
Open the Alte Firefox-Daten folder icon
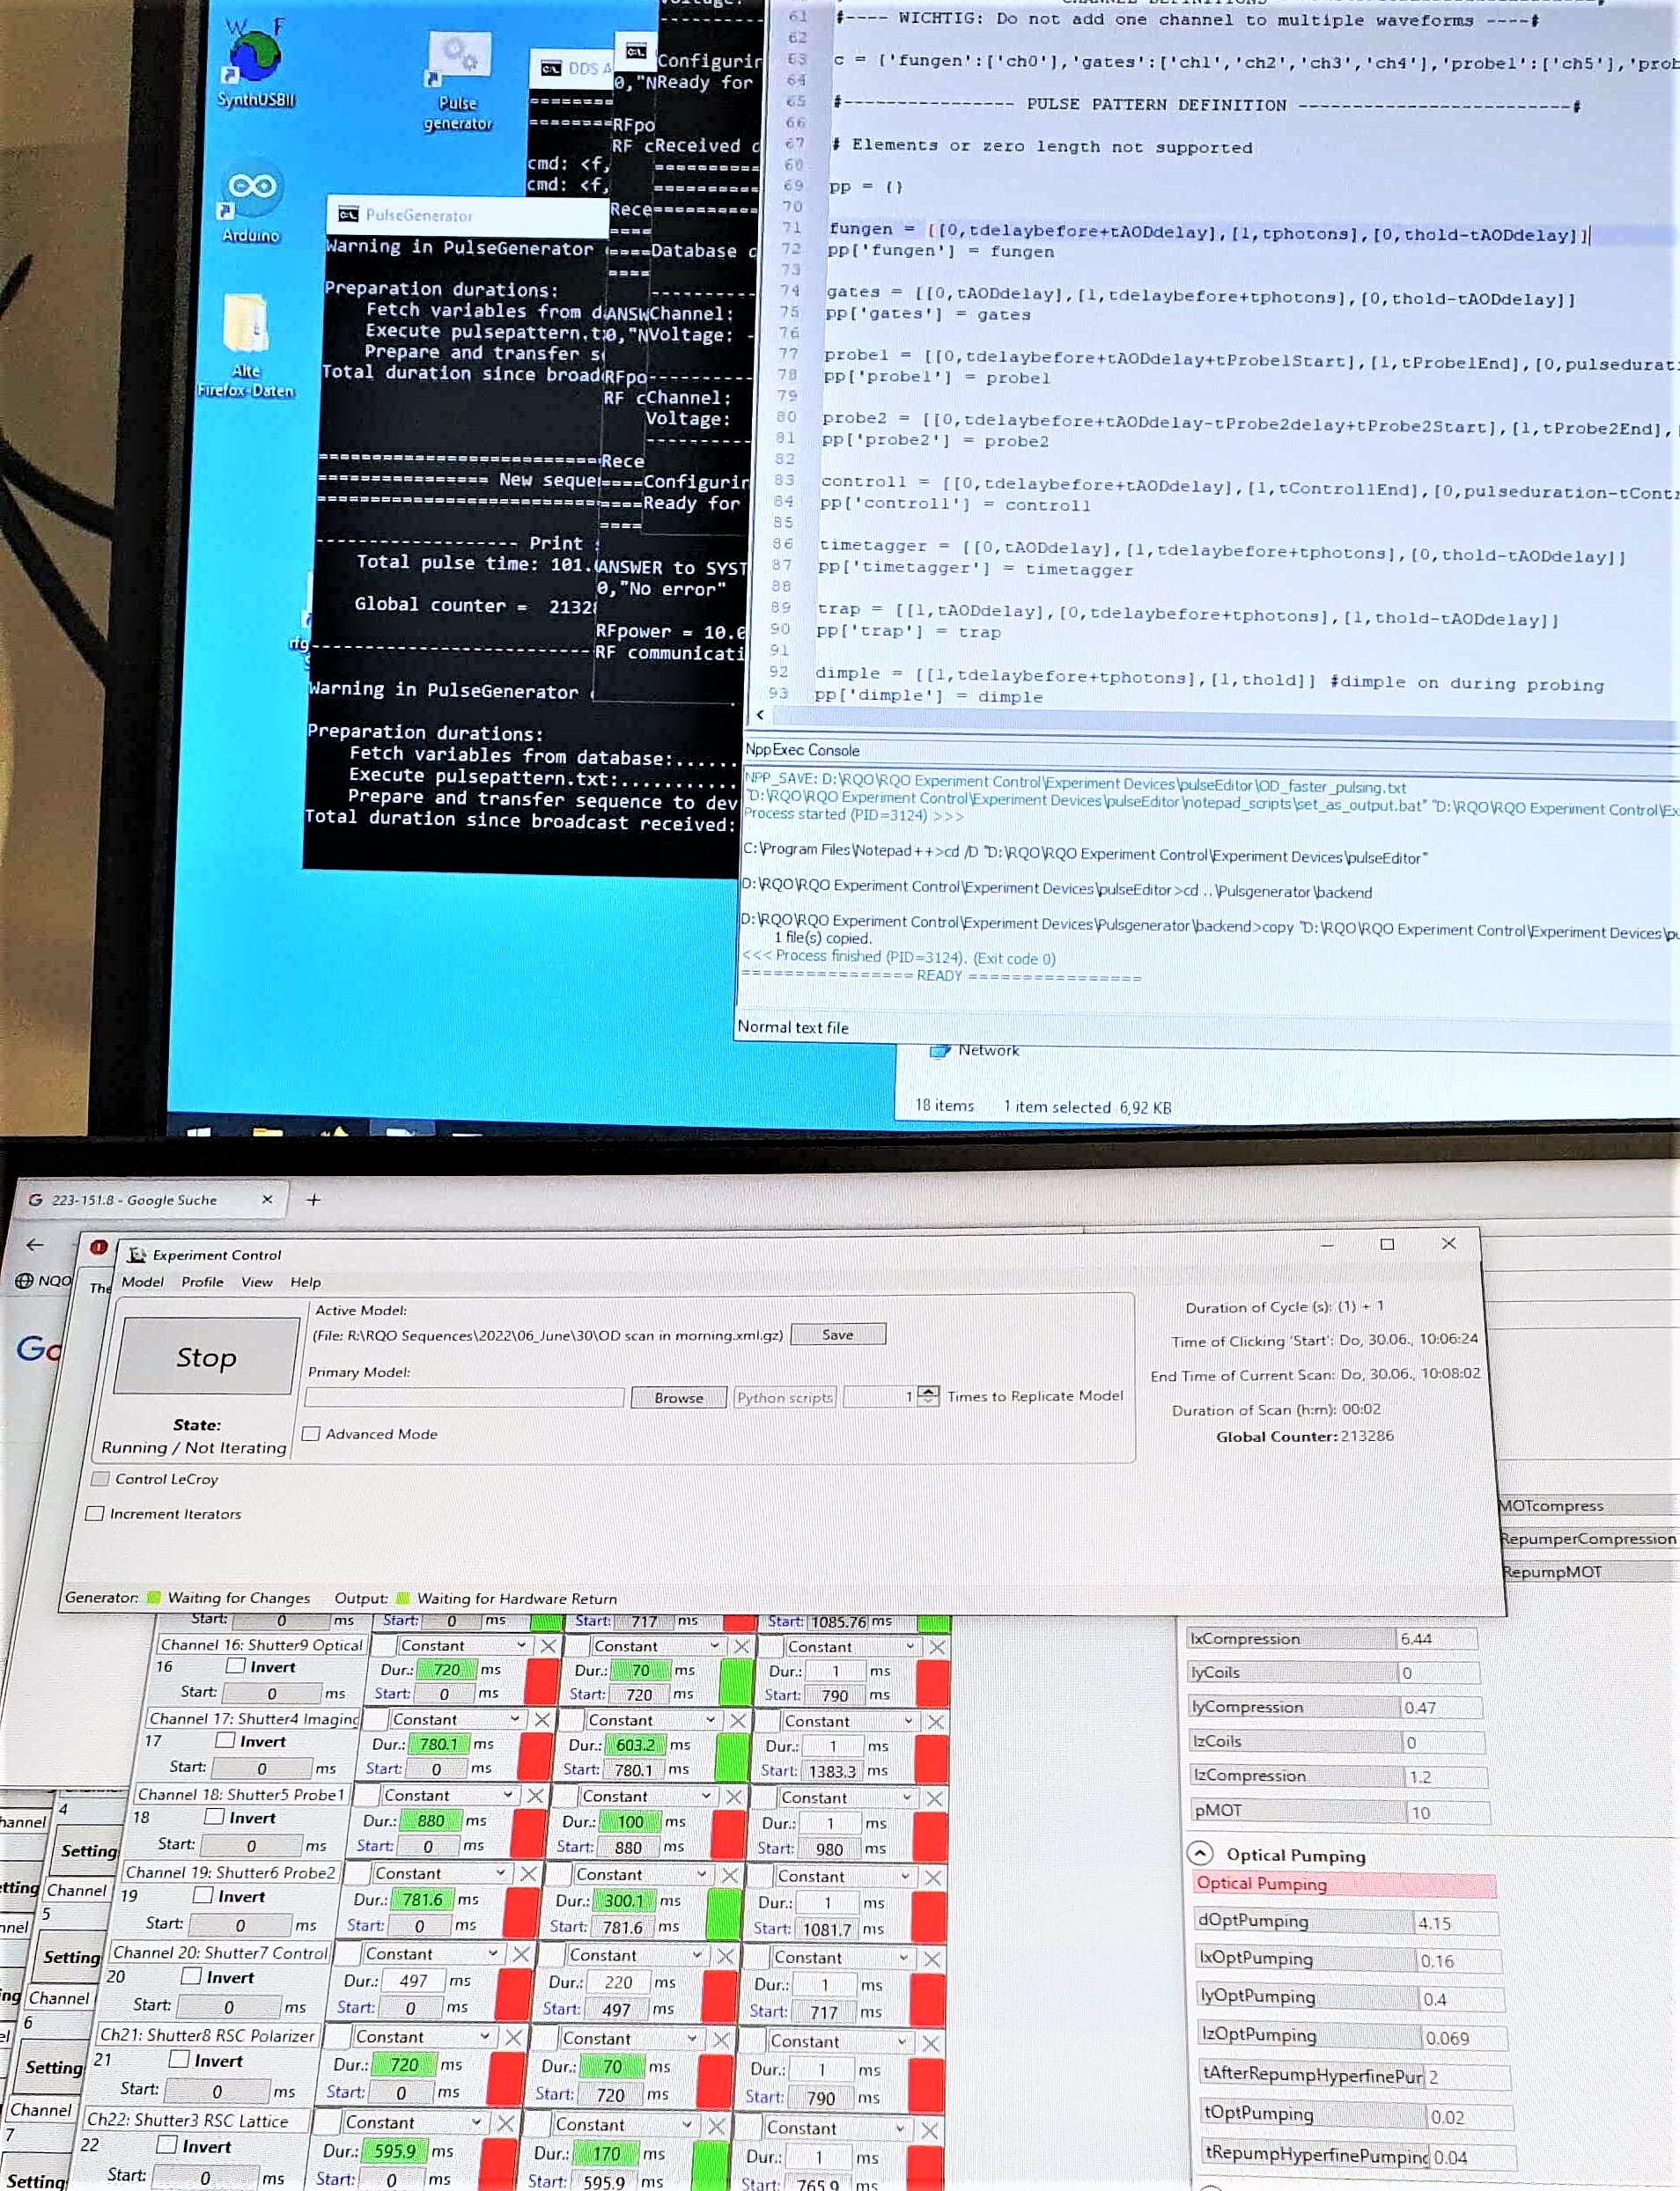point(246,345)
